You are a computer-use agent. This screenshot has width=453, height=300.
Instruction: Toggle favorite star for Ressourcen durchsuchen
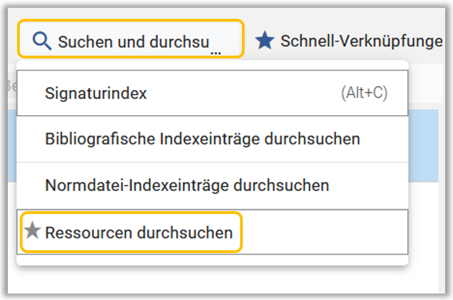(x=32, y=230)
